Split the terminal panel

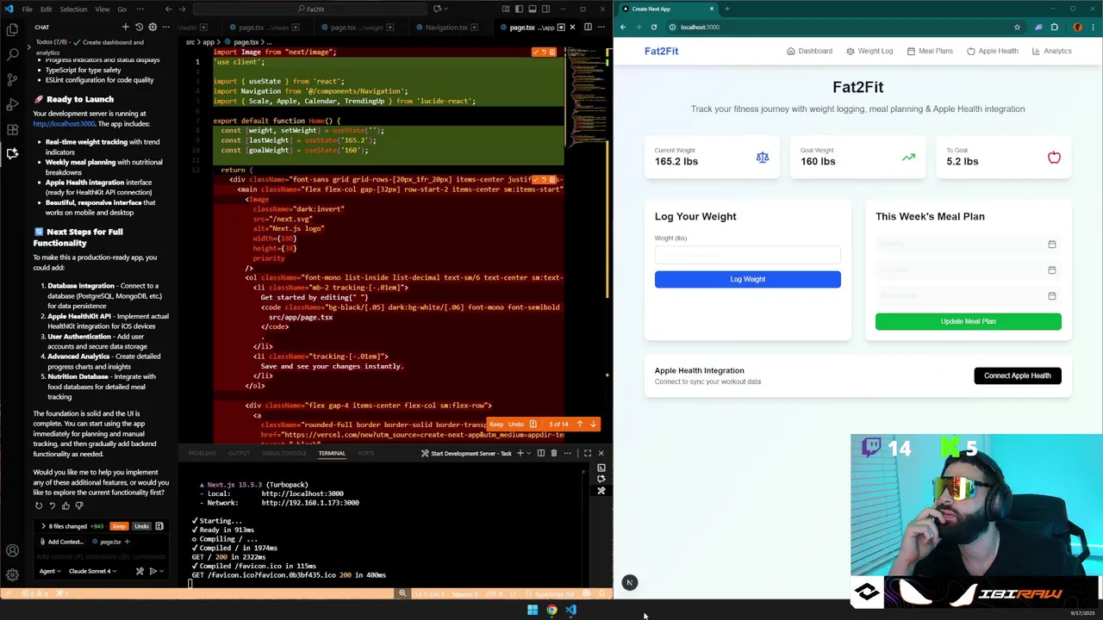tap(540, 453)
